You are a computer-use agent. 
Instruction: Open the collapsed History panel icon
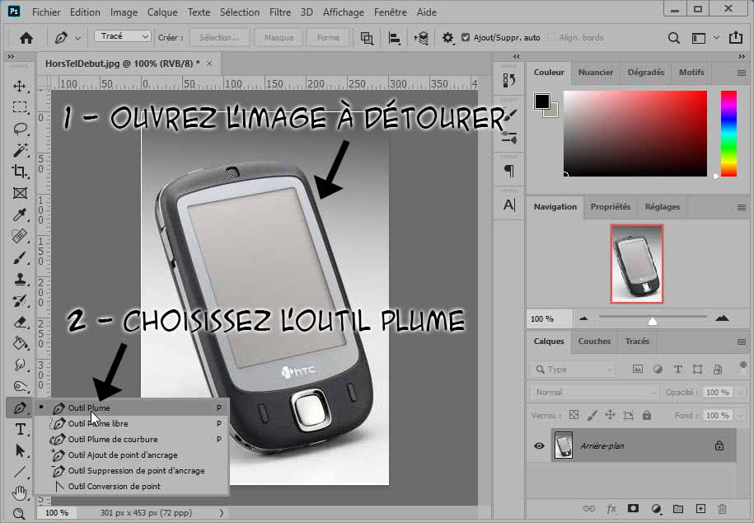click(x=508, y=80)
